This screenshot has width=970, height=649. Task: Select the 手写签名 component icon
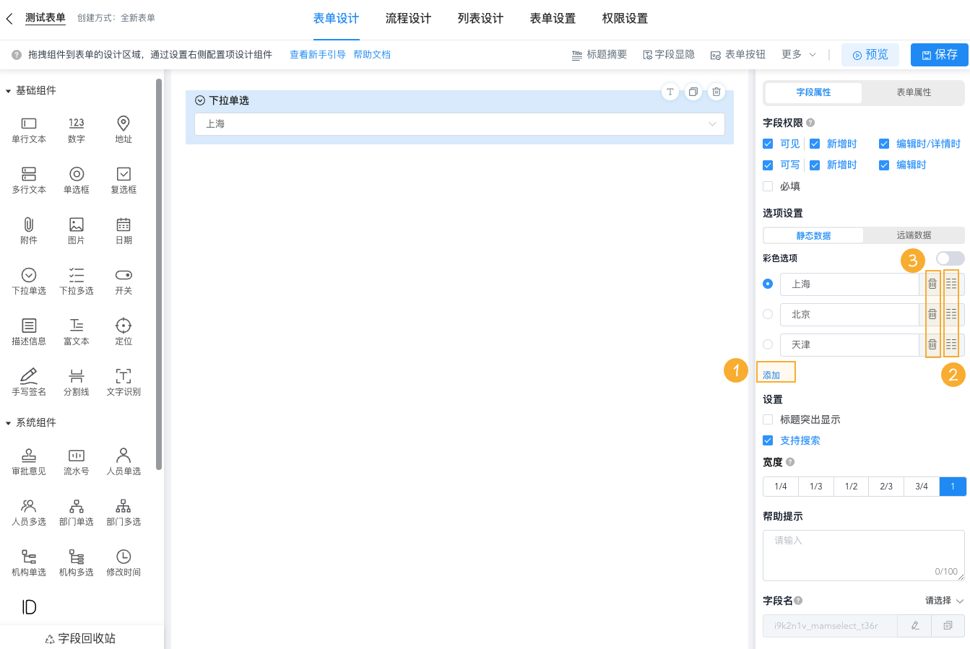[28, 382]
